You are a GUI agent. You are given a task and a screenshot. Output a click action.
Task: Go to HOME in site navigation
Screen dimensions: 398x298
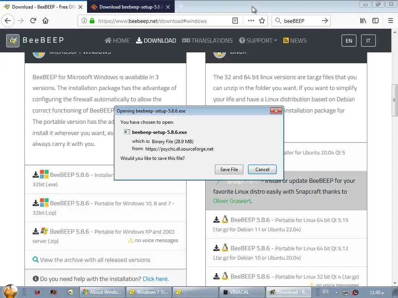point(117,40)
